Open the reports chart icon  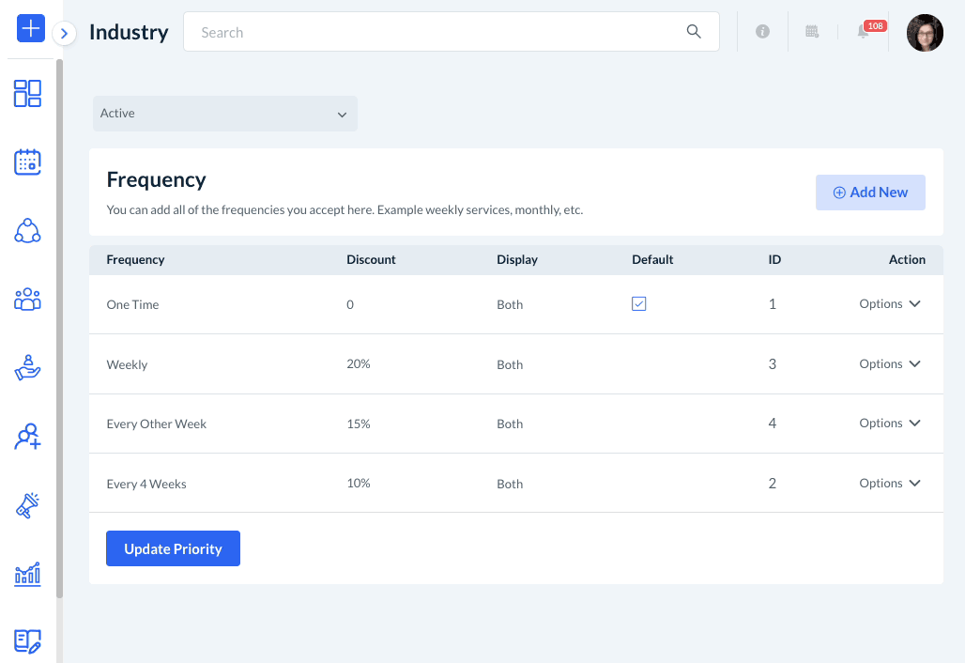point(27,574)
